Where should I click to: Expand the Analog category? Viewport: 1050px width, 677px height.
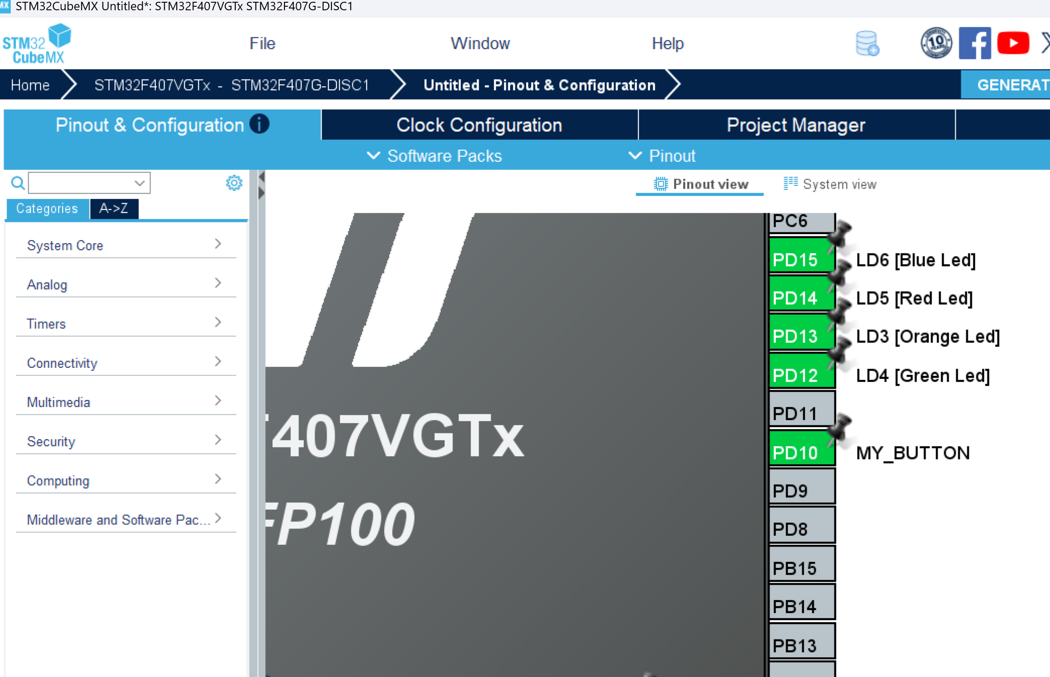tap(126, 284)
